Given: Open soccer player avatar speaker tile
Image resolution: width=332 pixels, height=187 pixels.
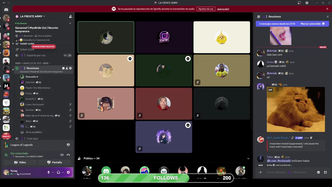Looking at the screenshot, I should pyautogui.click(x=222, y=70).
